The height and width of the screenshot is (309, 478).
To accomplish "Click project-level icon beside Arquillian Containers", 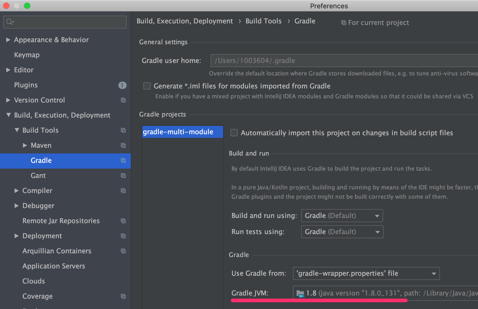I will click(123, 251).
